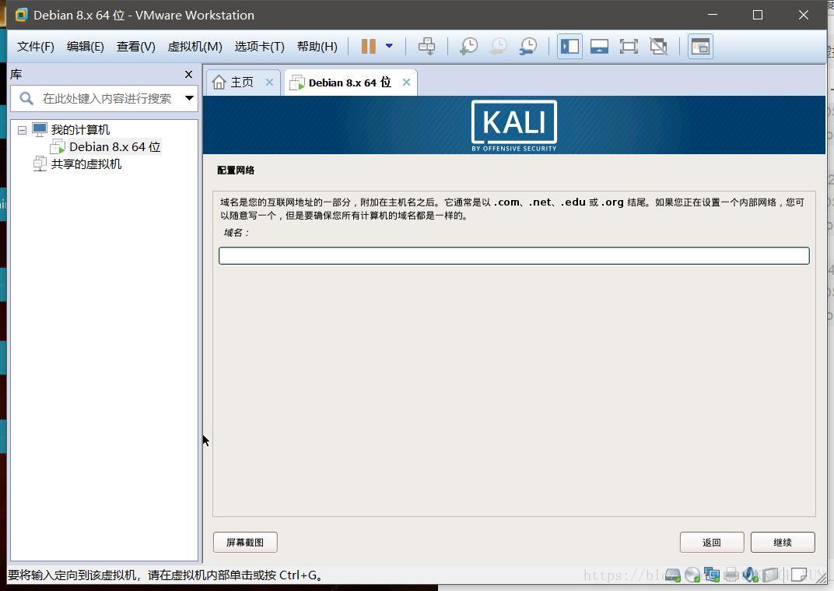Image resolution: width=834 pixels, height=591 pixels.
Task: Open the 选项卡(T) menu
Action: (x=260, y=46)
